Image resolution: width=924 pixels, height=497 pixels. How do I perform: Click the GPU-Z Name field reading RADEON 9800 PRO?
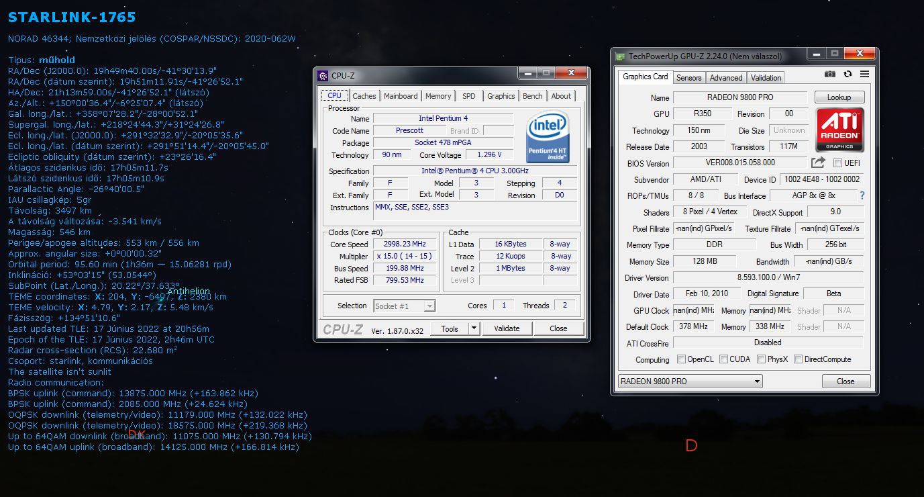click(x=740, y=97)
